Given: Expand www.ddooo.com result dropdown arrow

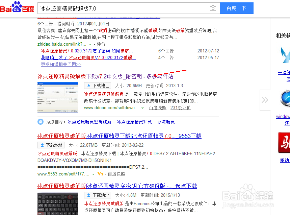Looking at the screenshot, I should click(142, 108).
